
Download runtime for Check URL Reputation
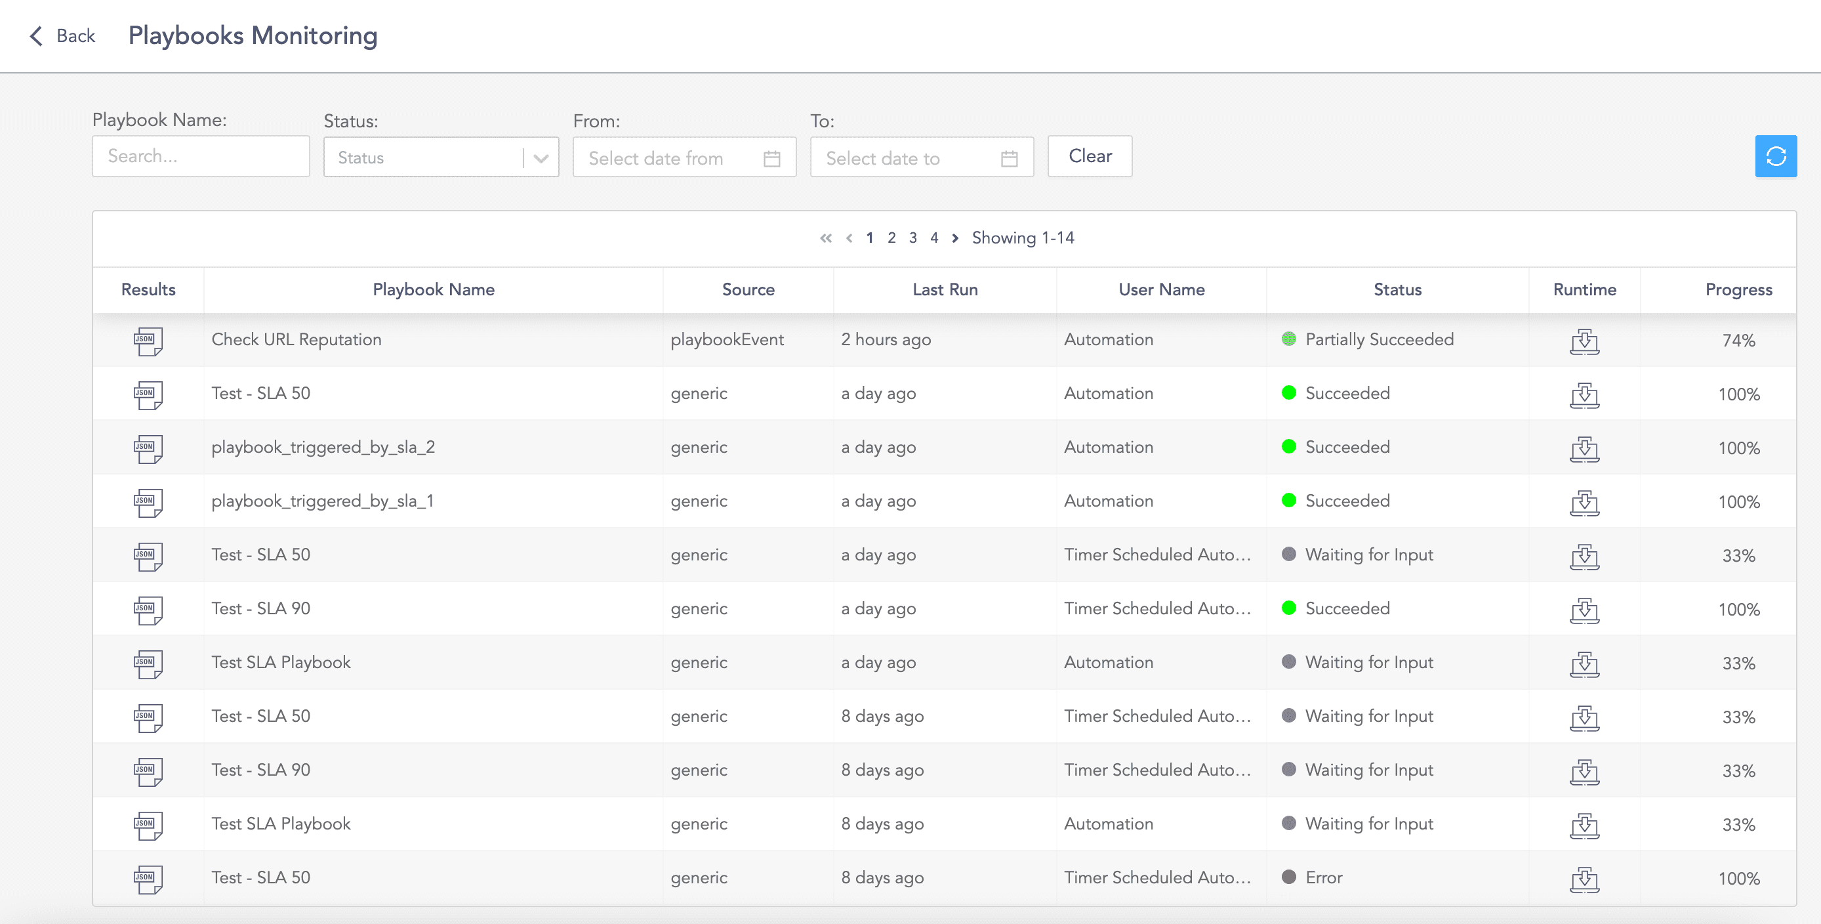click(1584, 341)
